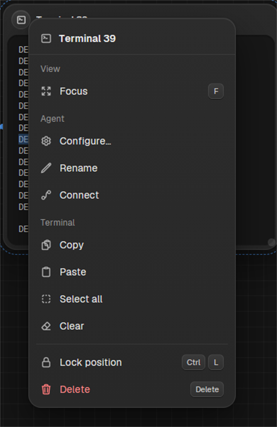Click the F shortcut key badge
Screen dimensions: 277x427
(x=216, y=91)
